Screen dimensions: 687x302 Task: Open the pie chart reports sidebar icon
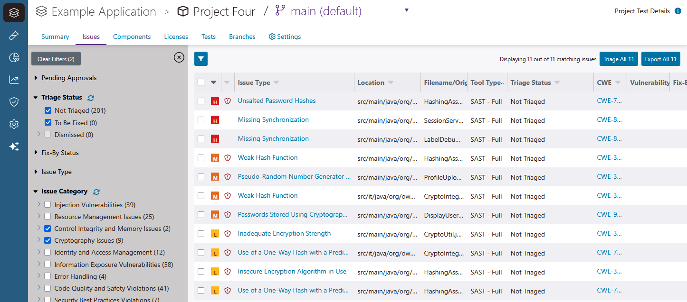point(14,58)
